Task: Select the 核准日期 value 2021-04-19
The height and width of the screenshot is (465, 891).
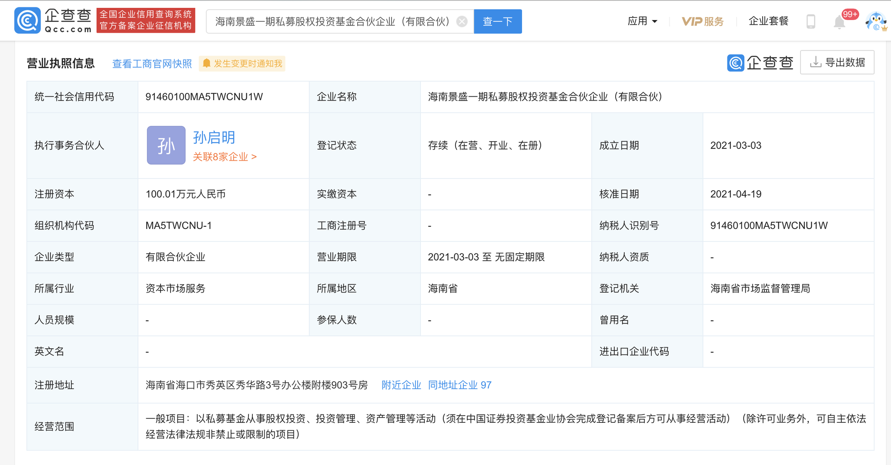Action: [x=736, y=194]
